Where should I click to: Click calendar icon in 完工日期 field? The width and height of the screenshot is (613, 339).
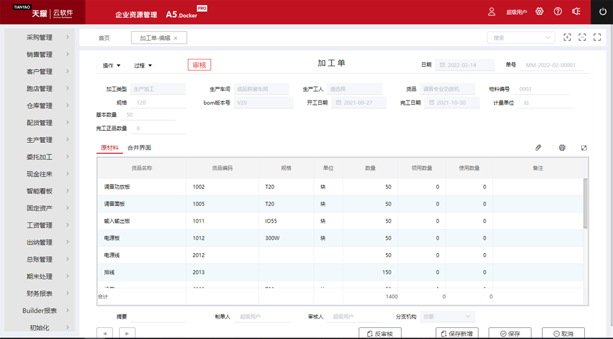(432, 102)
